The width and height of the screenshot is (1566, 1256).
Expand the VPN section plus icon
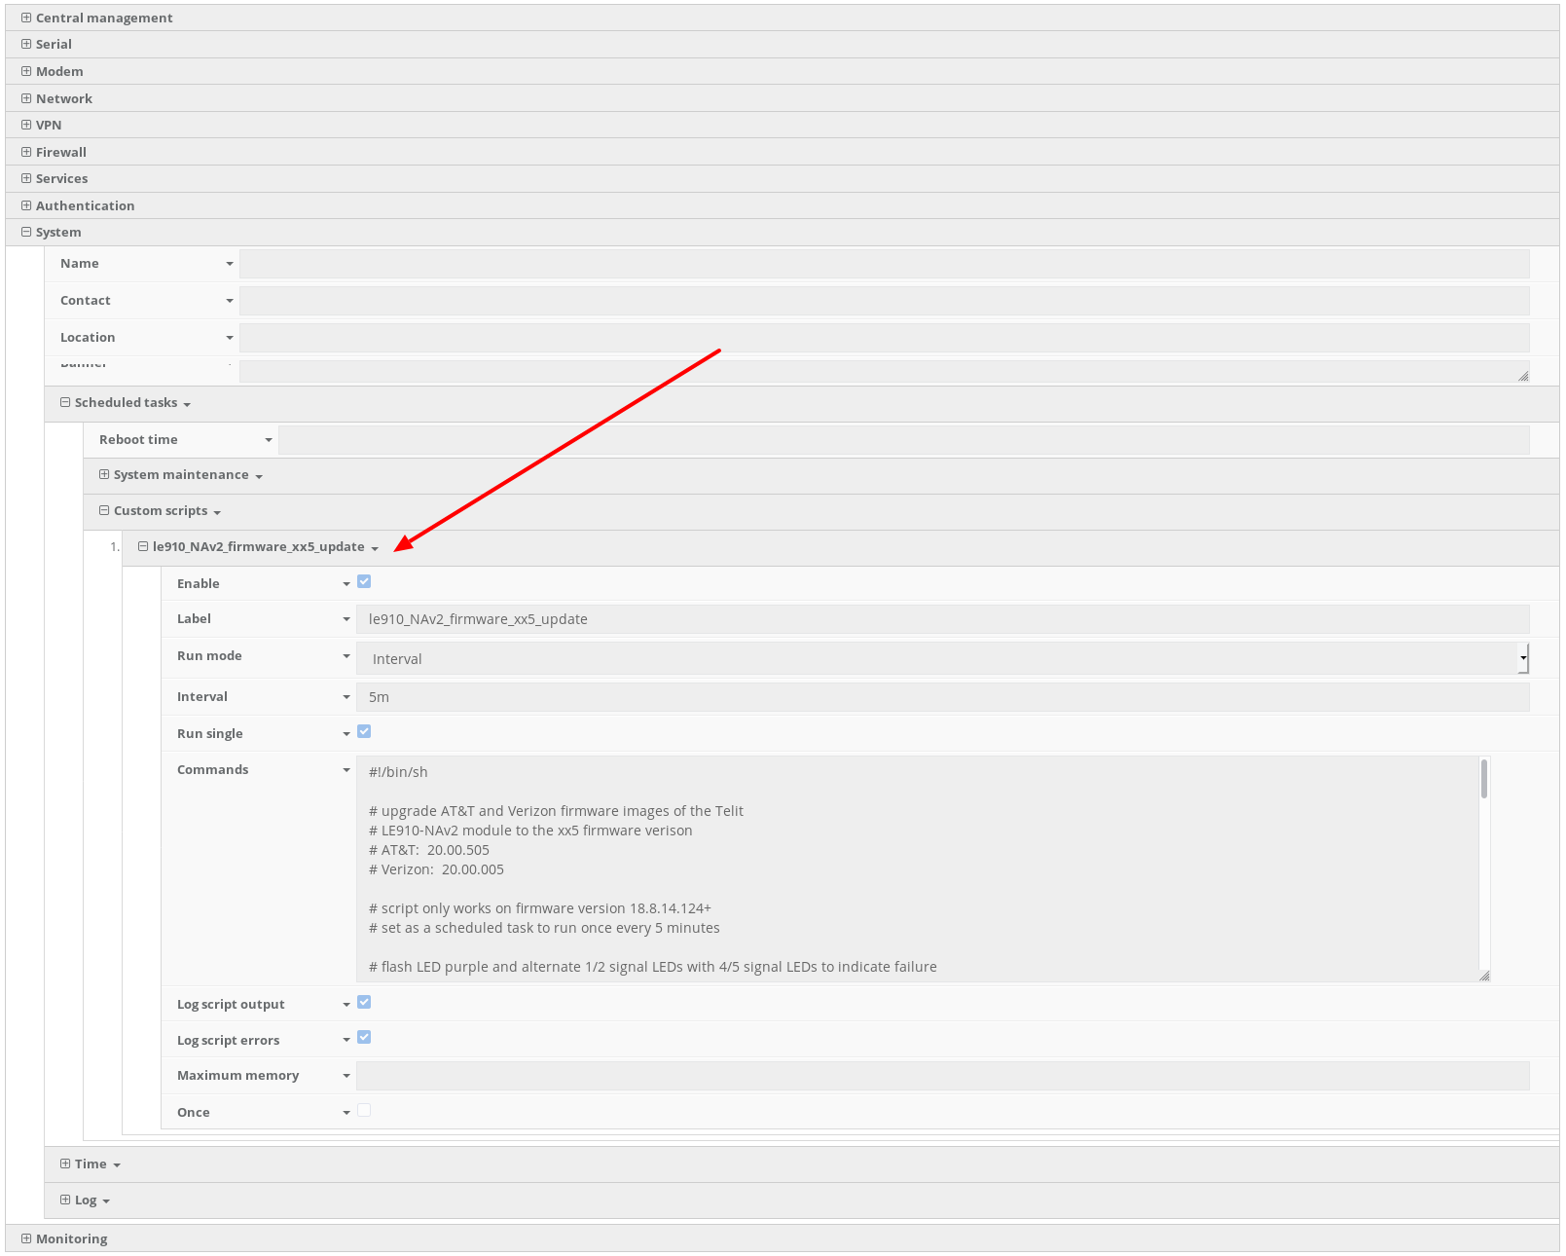tap(26, 125)
